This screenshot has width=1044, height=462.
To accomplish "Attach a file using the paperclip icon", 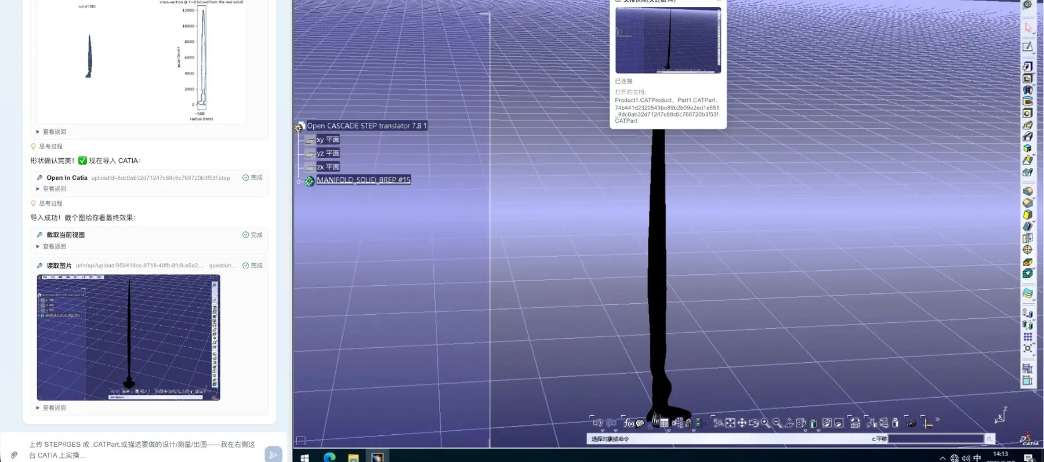I will tap(14, 455).
